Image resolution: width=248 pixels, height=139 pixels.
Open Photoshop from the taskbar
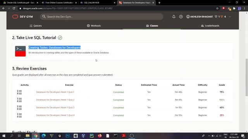coord(68,136)
